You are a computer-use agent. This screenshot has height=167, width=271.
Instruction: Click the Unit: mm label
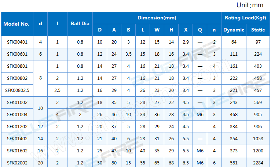(x=250, y=5)
